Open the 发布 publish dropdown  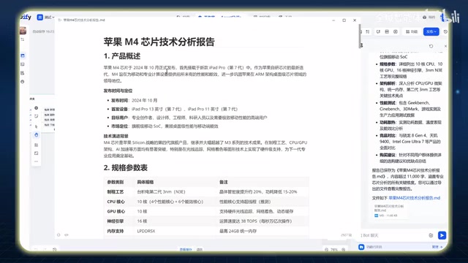[431, 31]
